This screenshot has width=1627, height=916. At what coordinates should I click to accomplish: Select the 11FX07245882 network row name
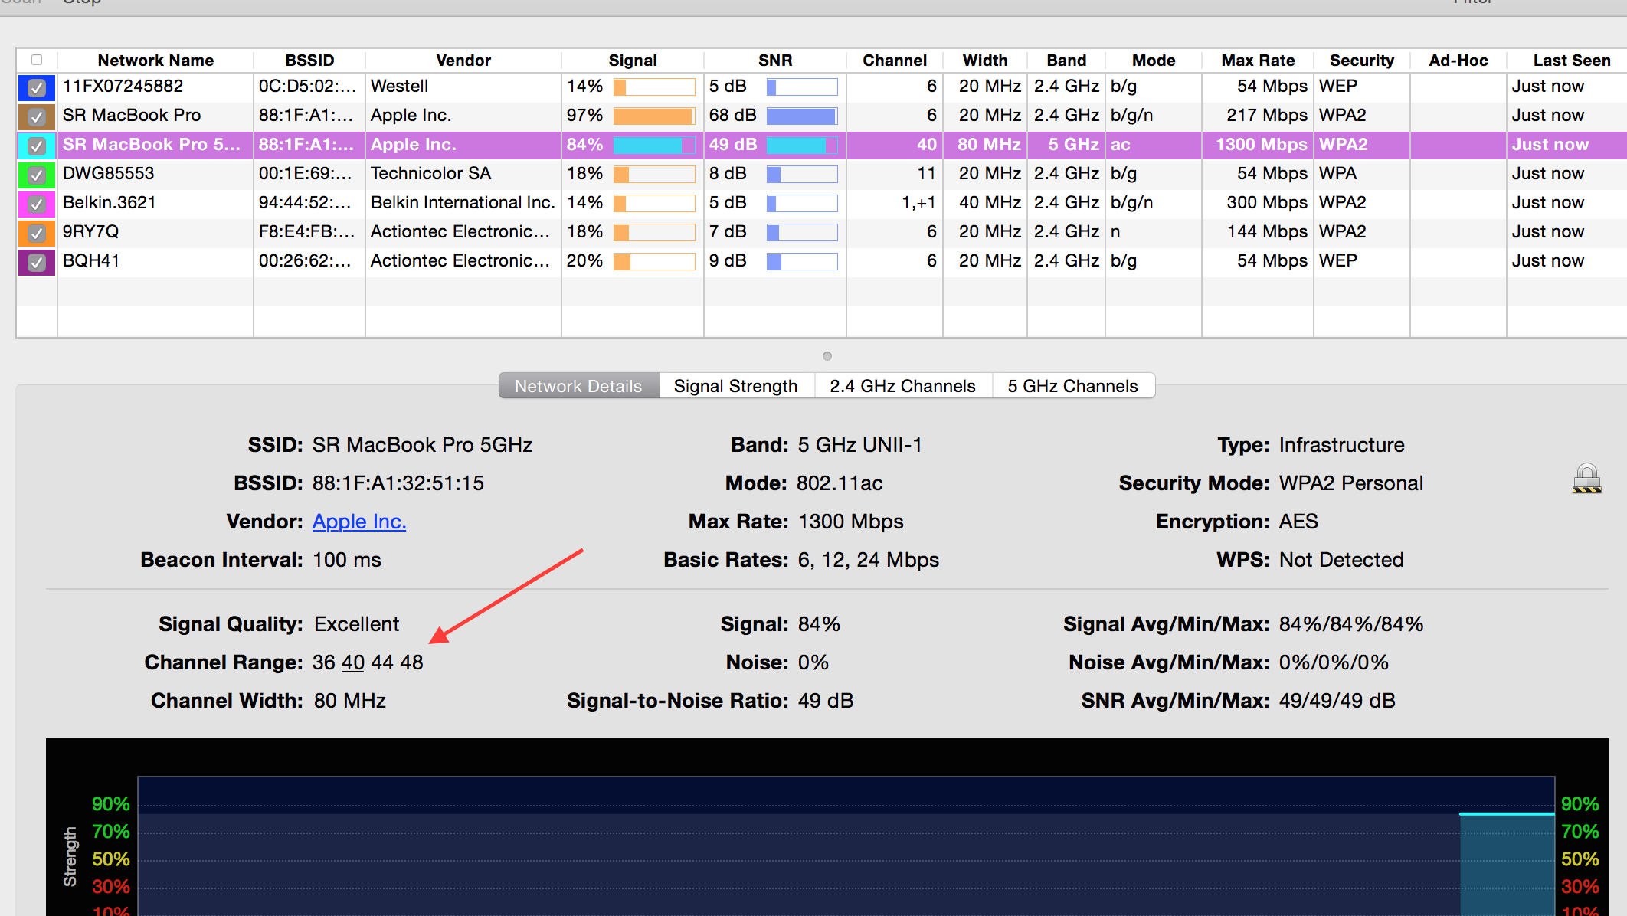(123, 87)
